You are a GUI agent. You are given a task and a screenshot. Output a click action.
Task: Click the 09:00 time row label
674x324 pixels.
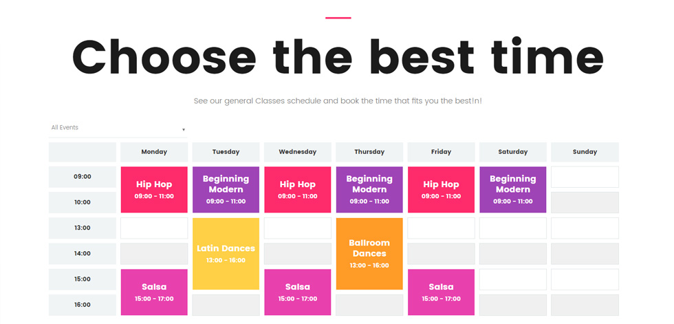(x=82, y=177)
